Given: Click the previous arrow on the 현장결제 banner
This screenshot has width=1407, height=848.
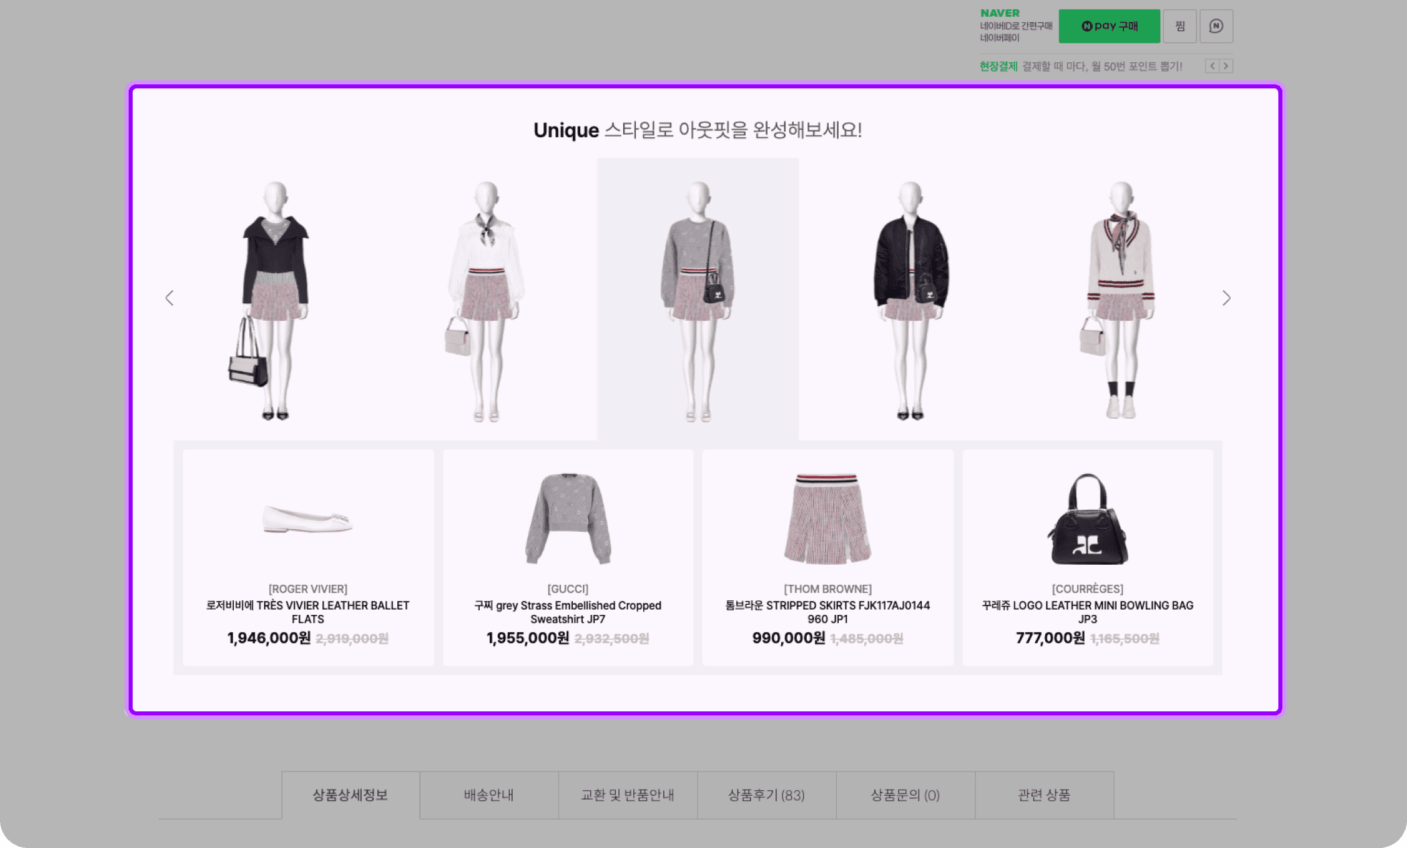Looking at the screenshot, I should coord(1211,66).
